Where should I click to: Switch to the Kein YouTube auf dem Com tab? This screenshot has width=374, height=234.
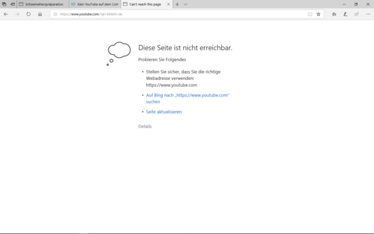[x=95, y=4]
